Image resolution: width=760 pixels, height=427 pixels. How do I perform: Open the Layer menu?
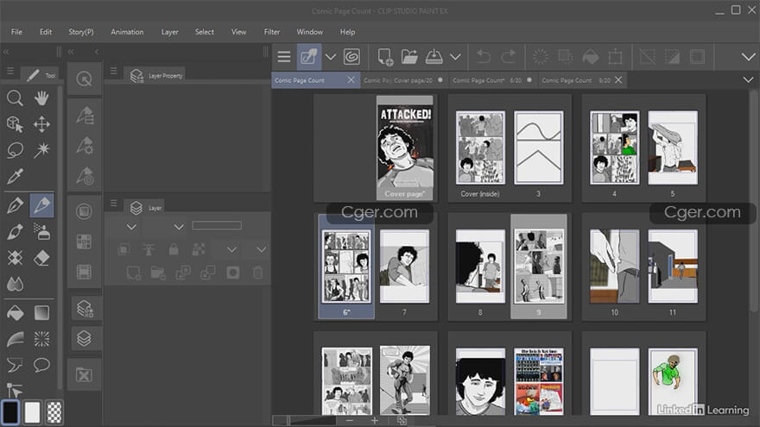(169, 32)
